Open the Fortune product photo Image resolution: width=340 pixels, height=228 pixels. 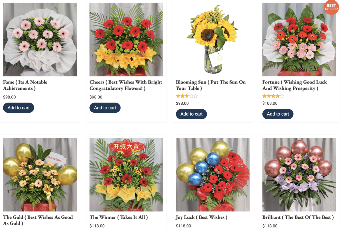[299, 39]
